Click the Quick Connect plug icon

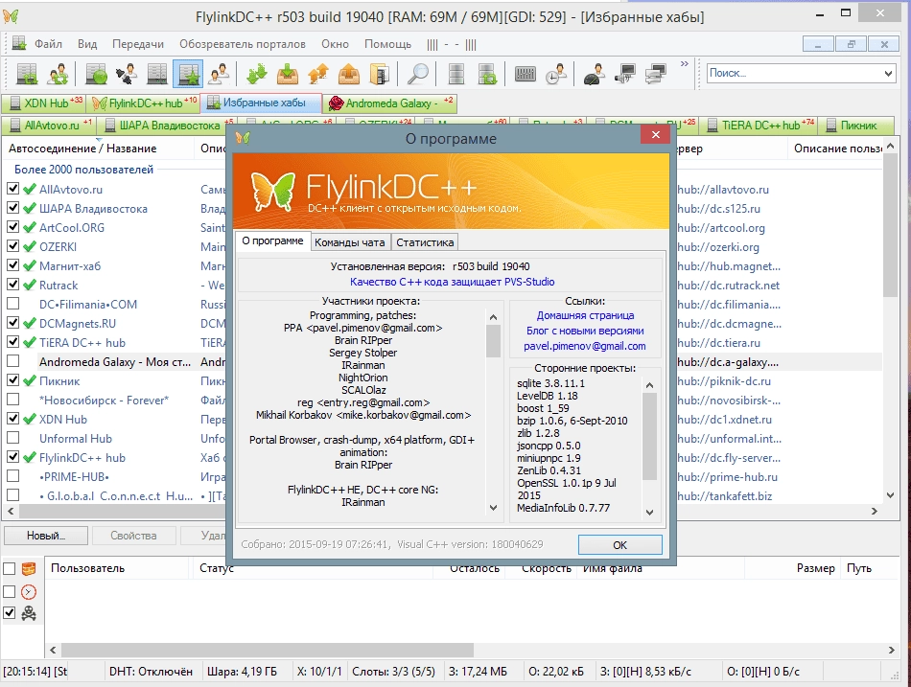coord(127,75)
